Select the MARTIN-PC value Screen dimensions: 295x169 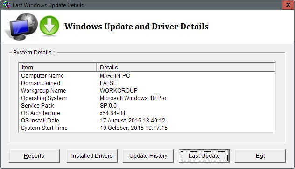115,76
